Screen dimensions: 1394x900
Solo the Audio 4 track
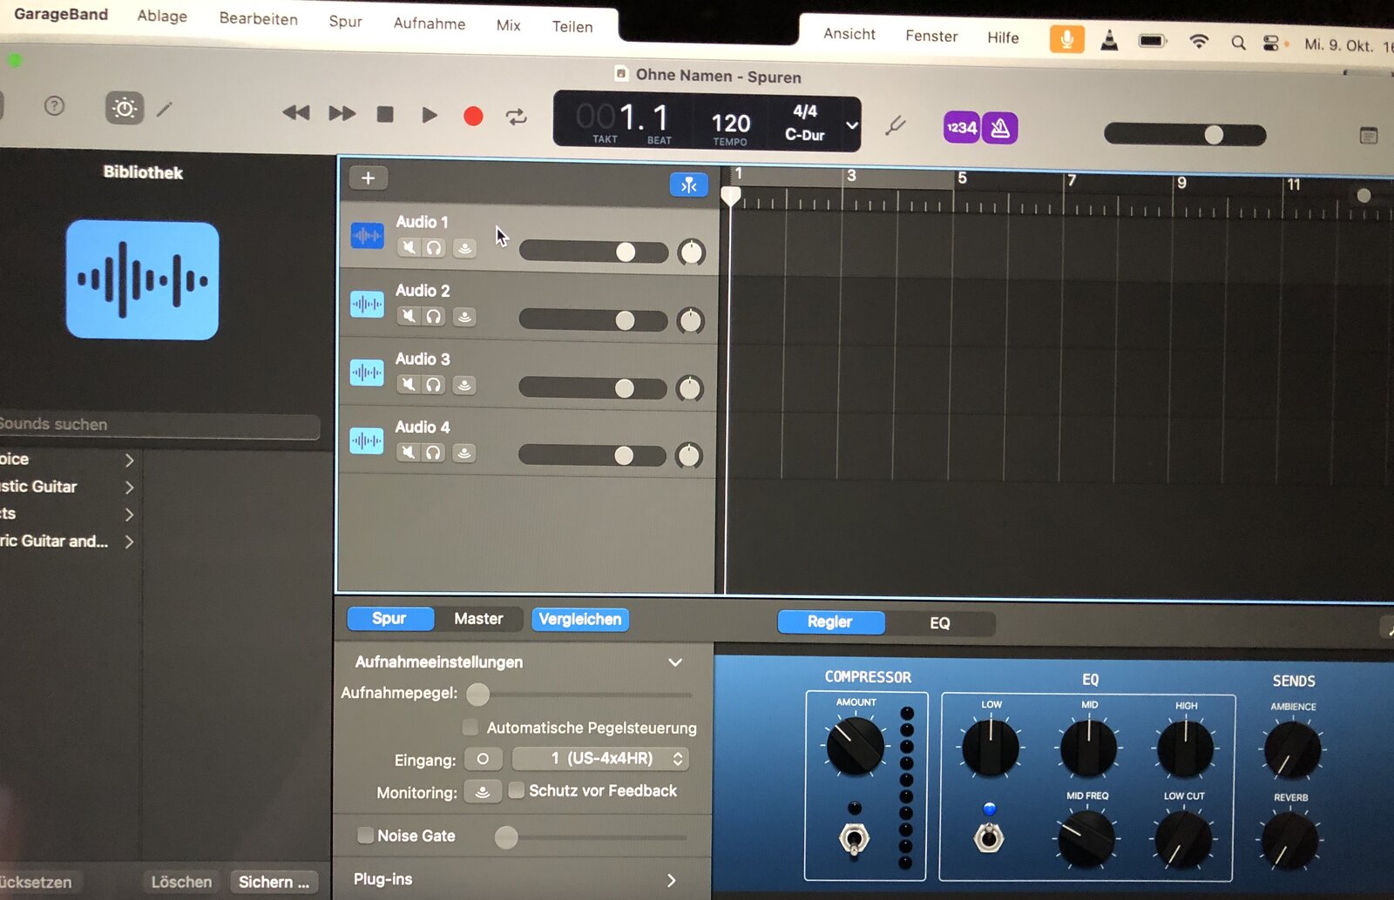[433, 452]
